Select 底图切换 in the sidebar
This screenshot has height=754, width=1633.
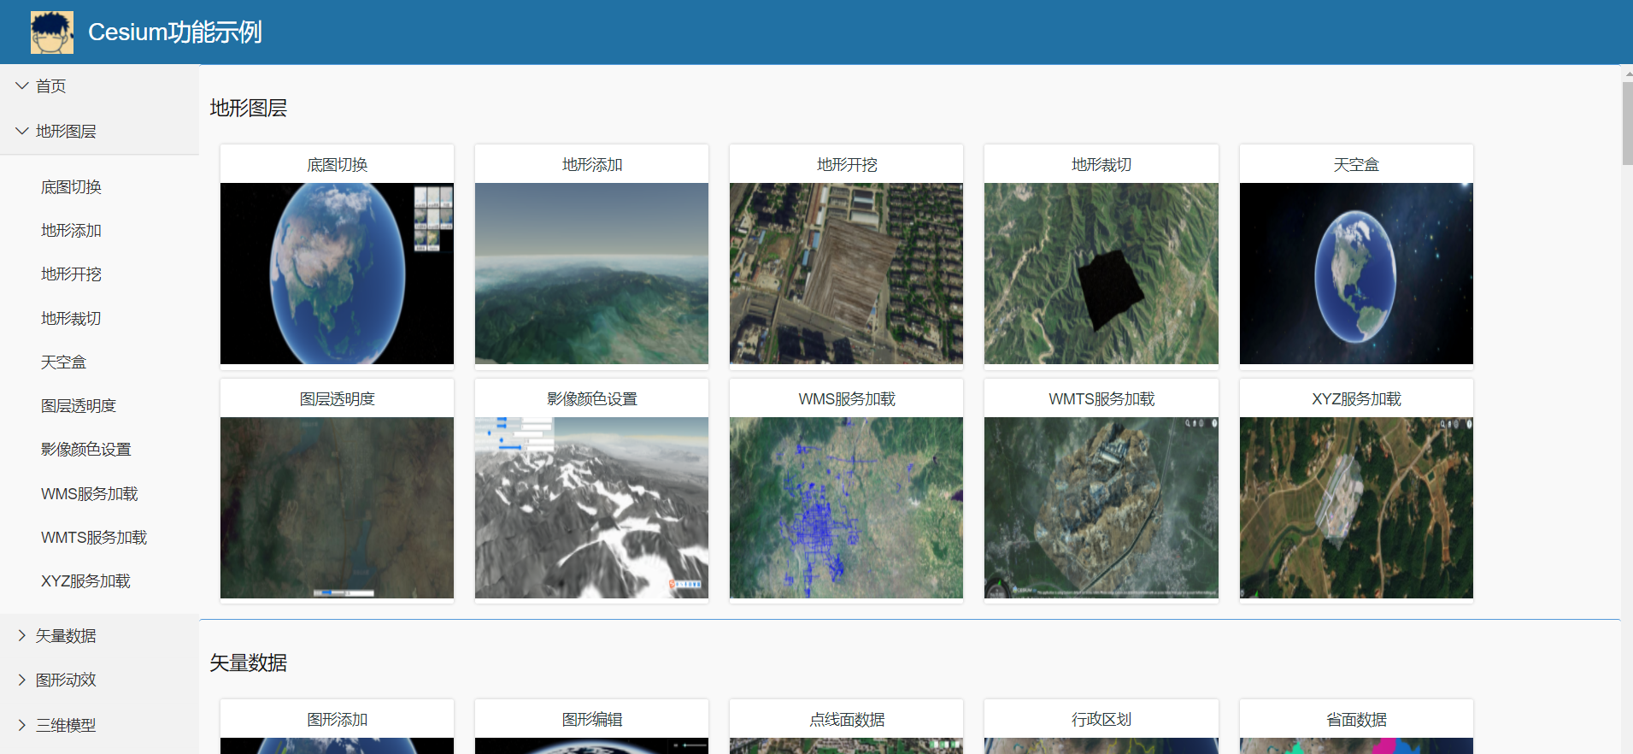click(71, 187)
